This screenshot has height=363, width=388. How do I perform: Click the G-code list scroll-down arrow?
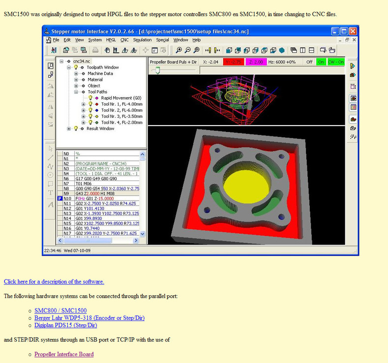click(143, 233)
